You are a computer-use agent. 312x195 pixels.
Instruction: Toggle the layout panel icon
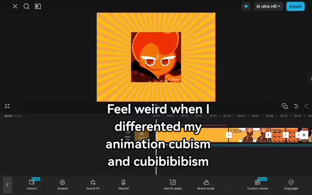click(x=38, y=6)
